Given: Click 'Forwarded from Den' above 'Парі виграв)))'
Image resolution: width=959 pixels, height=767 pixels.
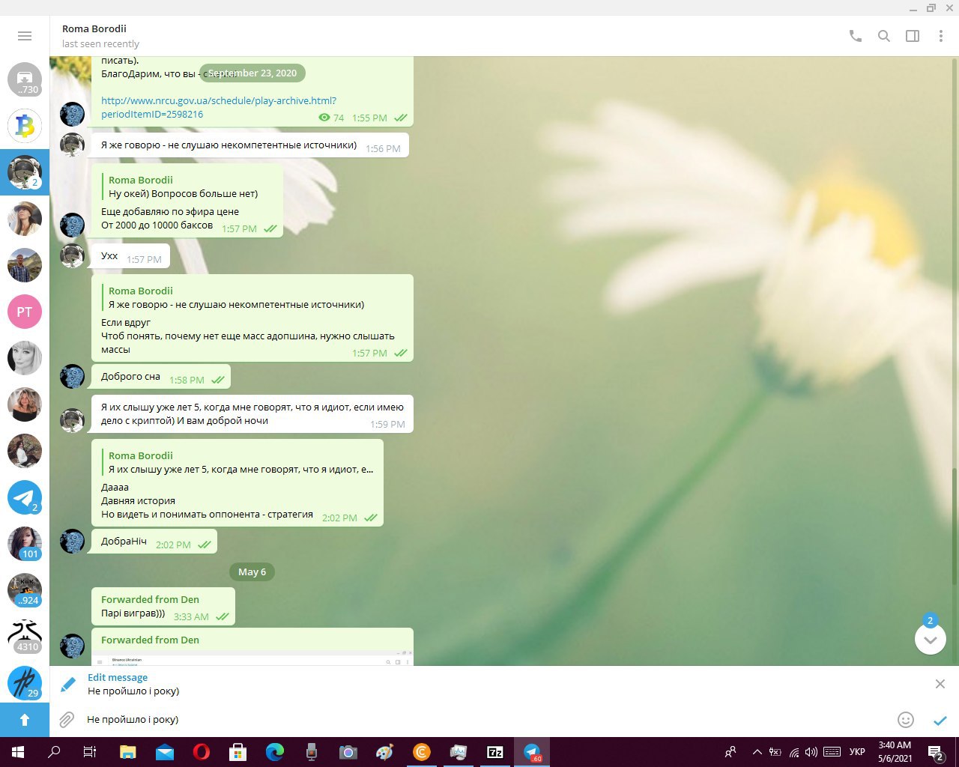Looking at the screenshot, I should [x=150, y=599].
